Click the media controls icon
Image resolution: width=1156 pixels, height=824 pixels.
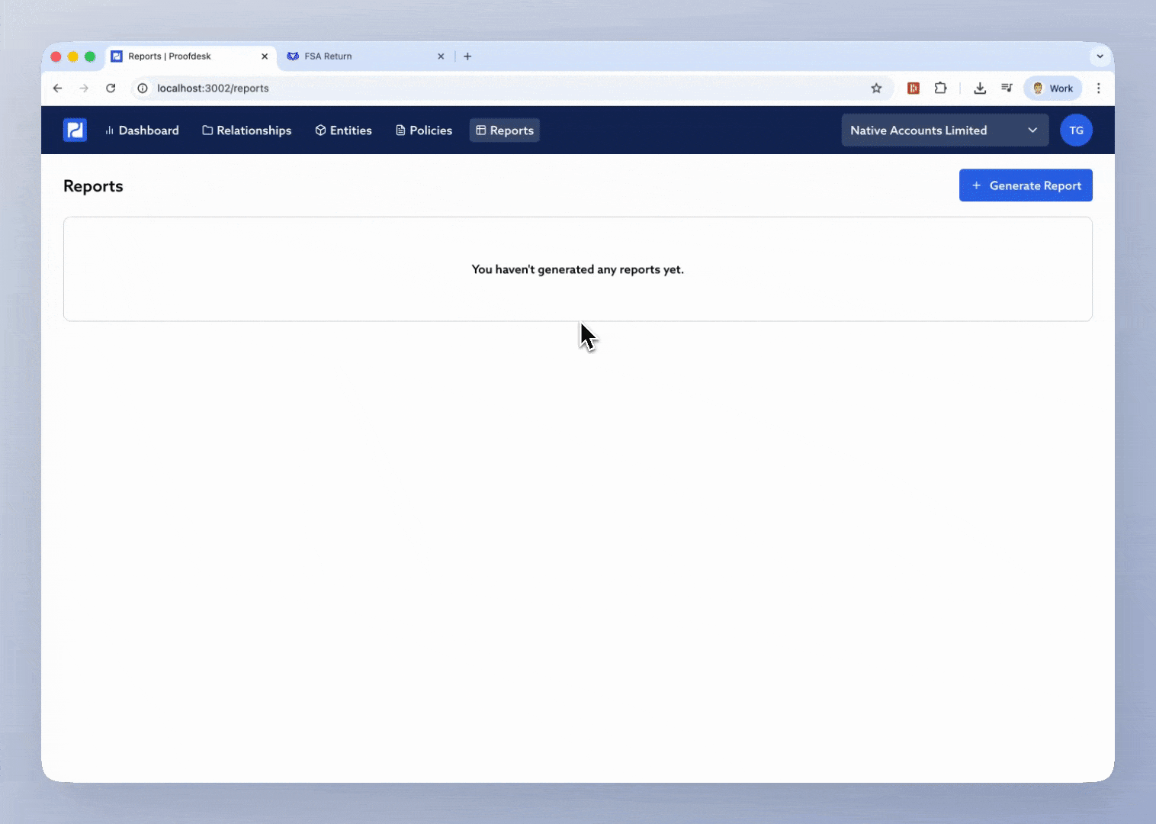point(1007,89)
